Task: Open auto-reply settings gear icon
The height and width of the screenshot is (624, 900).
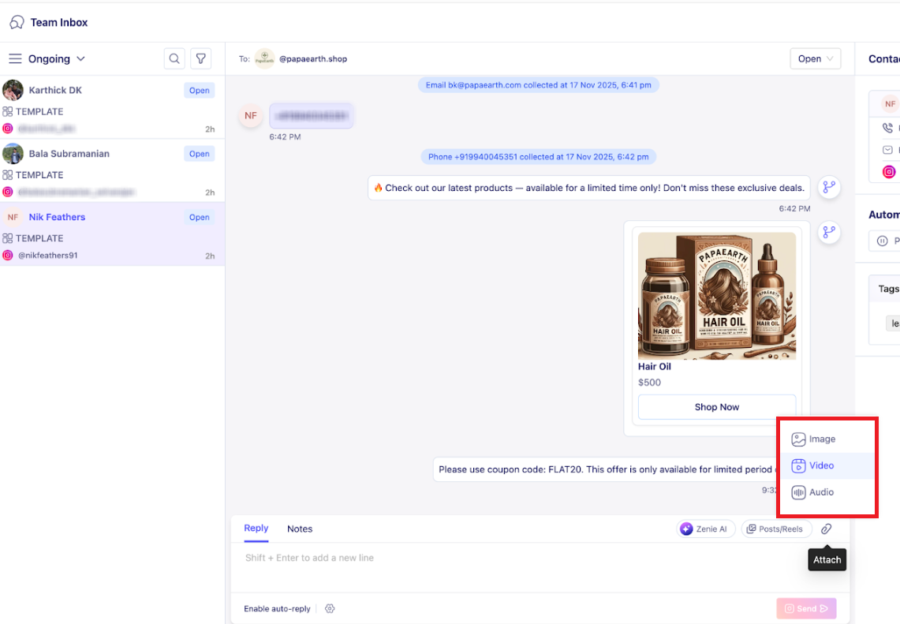Action: 330,608
